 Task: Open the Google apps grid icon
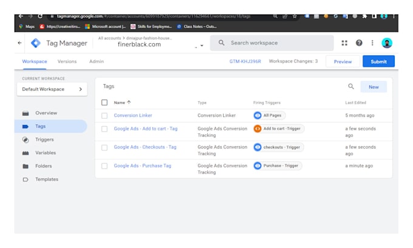click(x=344, y=43)
